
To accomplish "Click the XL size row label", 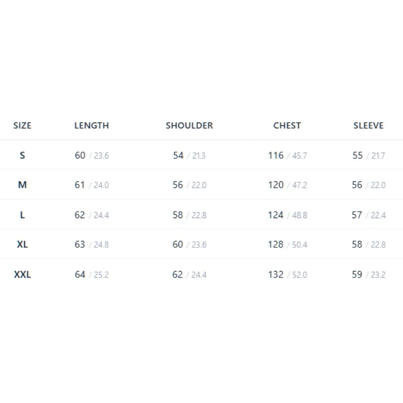I will [x=22, y=244].
